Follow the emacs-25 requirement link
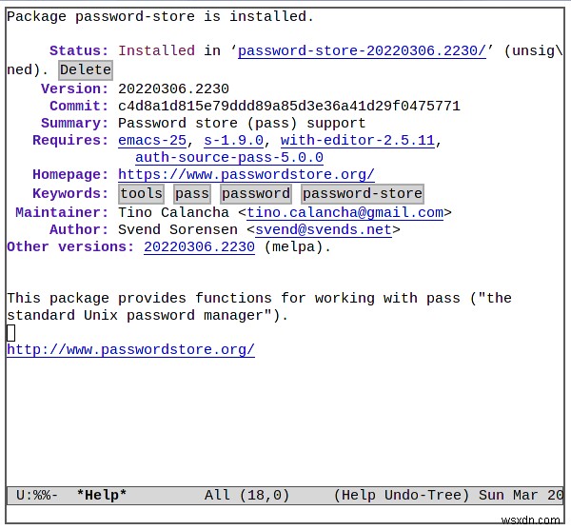Image resolution: width=571 pixels, height=530 pixels. point(152,140)
